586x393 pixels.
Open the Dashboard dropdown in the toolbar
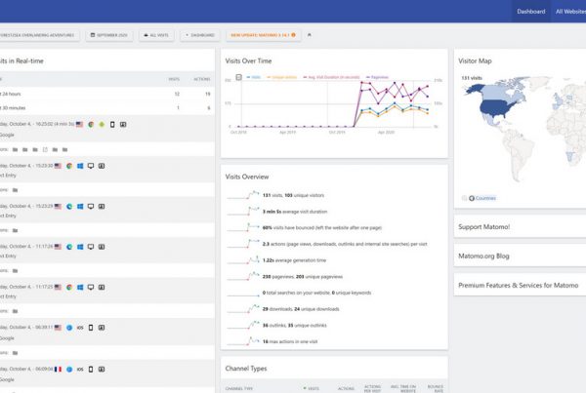pyautogui.click(x=198, y=35)
